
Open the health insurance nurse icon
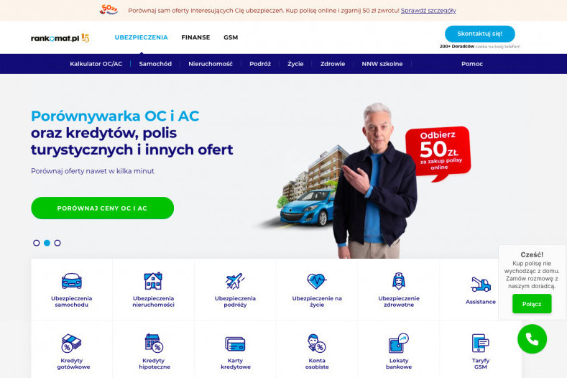pos(399,281)
